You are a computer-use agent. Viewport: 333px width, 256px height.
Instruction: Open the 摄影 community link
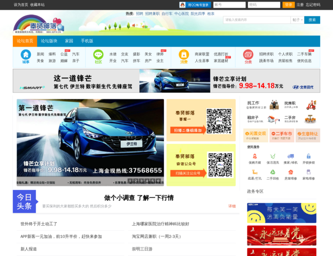click(136, 54)
